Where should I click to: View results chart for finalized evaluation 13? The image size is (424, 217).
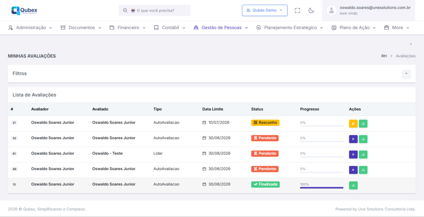pos(353,185)
